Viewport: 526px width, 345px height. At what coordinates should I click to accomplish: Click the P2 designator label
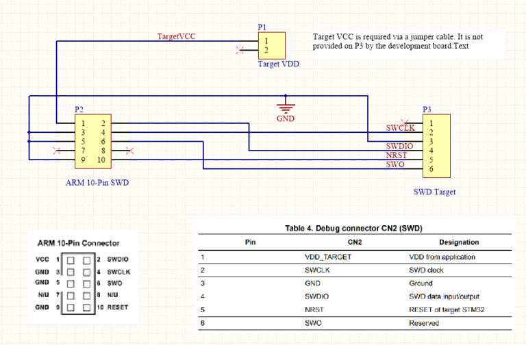click(79, 110)
